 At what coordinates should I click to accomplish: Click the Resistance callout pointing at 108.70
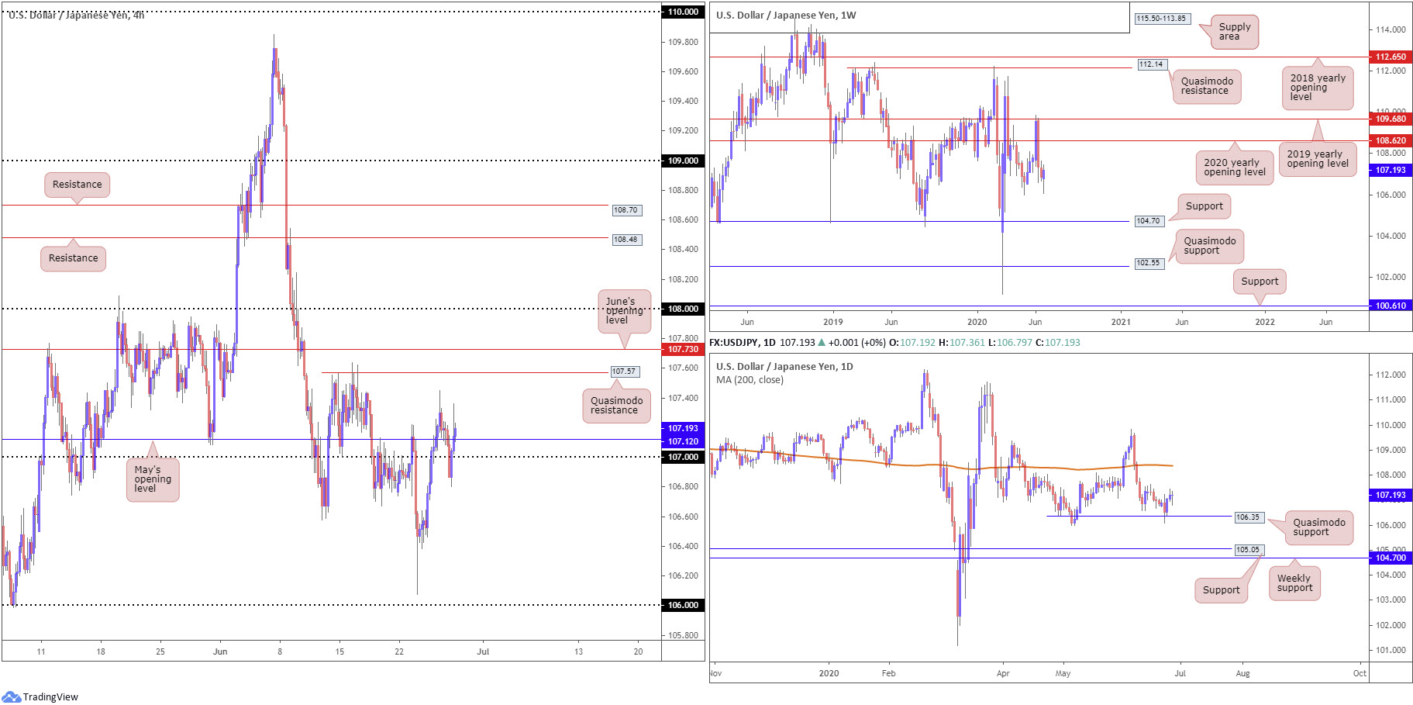point(78,185)
